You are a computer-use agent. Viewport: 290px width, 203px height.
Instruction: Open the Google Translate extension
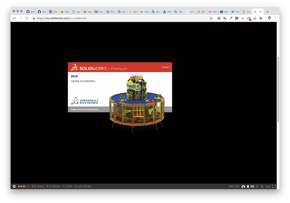pos(225,18)
